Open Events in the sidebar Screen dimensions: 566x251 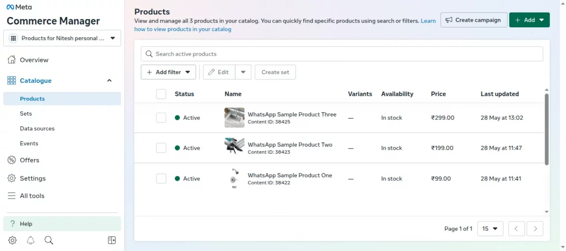pyautogui.click(x=62, y=143)
